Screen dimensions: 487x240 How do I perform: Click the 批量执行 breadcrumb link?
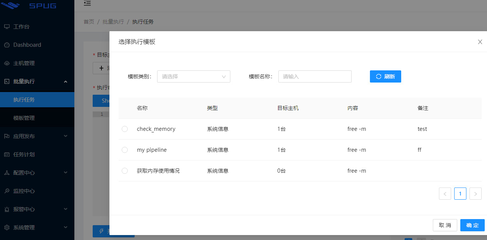(x=113, y=22)
